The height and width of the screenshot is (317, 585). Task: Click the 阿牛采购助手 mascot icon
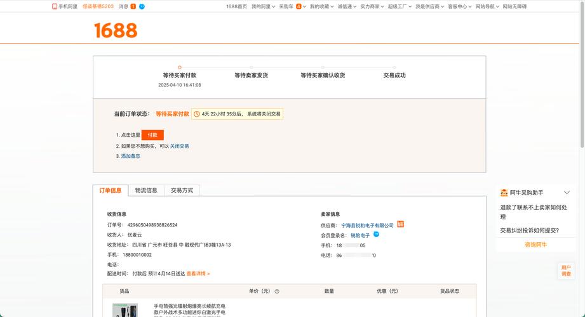click(x=504, y=193)
